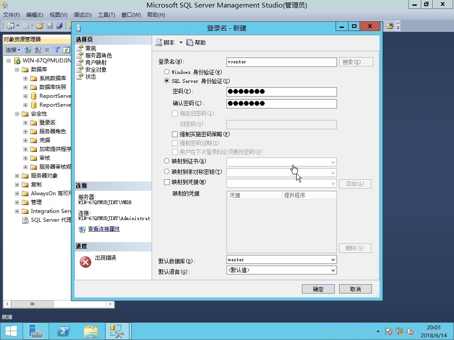Click the Stop square icon in Object Explorer
The height and width of the screenshot is (340, 454).
(47, 50)
